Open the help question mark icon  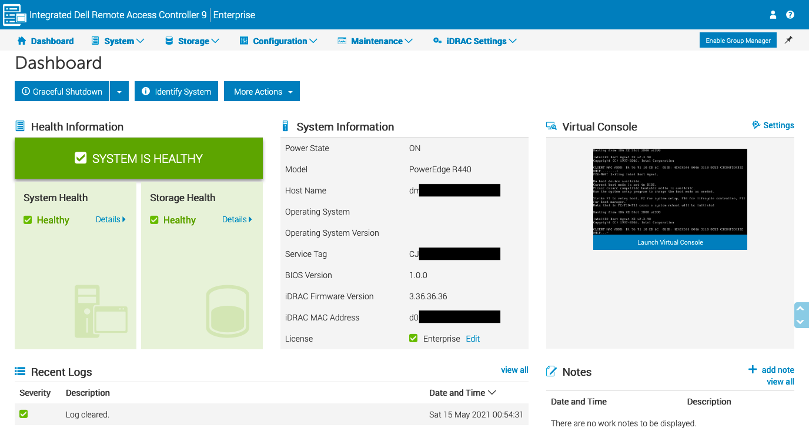[790, 15]
